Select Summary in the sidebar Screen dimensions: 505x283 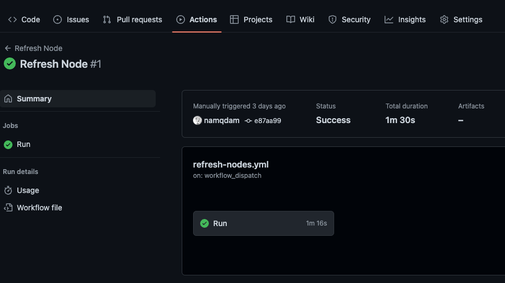pos(78,99)
